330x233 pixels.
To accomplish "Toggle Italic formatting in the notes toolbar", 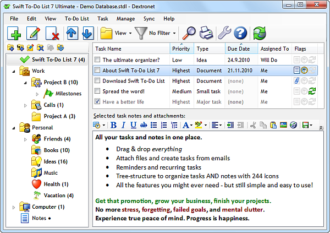I will 123,125.
